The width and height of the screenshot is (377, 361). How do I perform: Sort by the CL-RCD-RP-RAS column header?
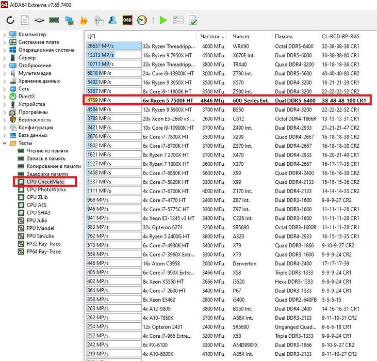(340, 36)
